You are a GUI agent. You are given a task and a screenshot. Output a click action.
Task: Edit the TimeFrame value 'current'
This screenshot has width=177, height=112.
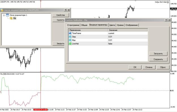(x=128, y=33)
